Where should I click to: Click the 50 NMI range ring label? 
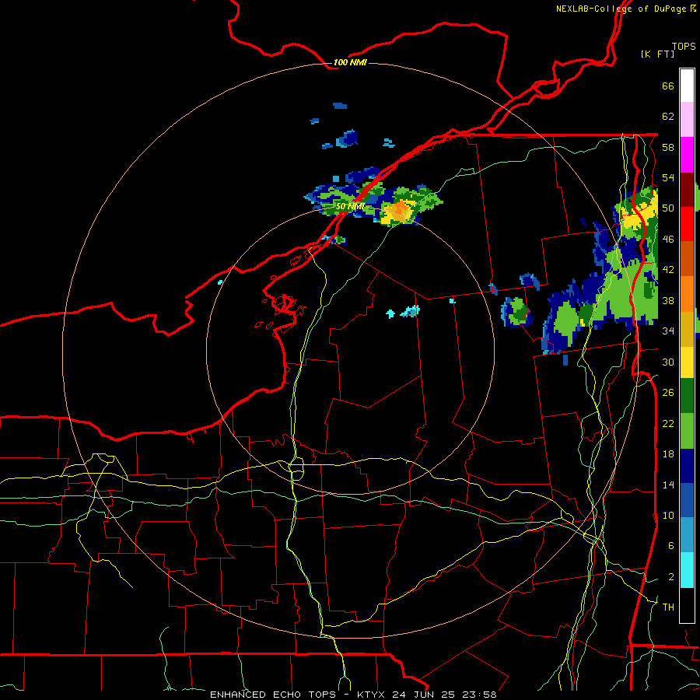tap(350, 206)
